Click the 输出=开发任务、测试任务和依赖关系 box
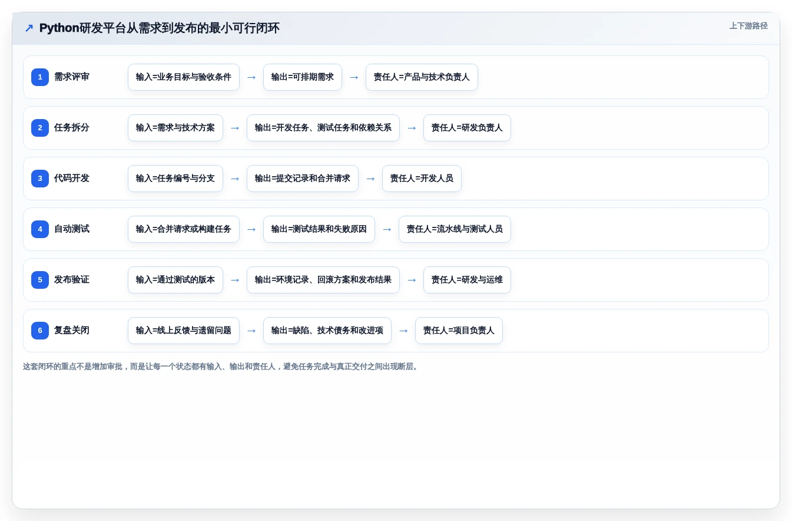Viewport: 792px width, 521px height. pyautogui.click(x=323, y=128)
